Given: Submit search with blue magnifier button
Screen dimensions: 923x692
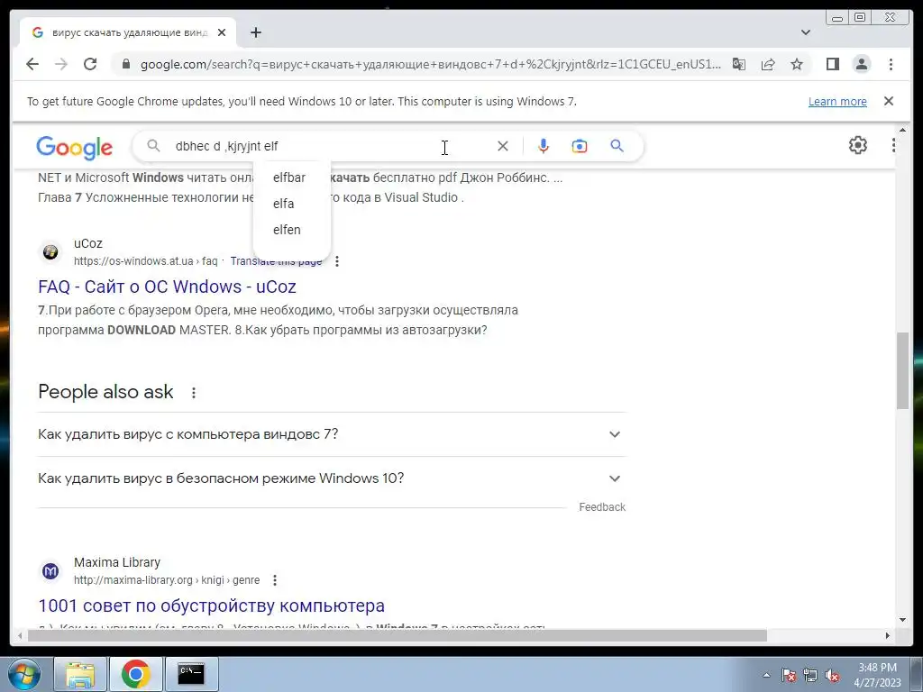Looking at the screenshot, I should click(617, 146).
